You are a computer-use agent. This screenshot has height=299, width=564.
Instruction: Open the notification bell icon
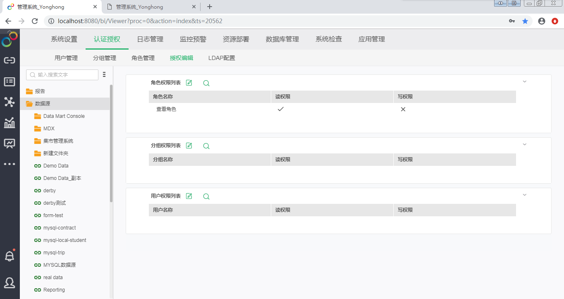point(10,256)
